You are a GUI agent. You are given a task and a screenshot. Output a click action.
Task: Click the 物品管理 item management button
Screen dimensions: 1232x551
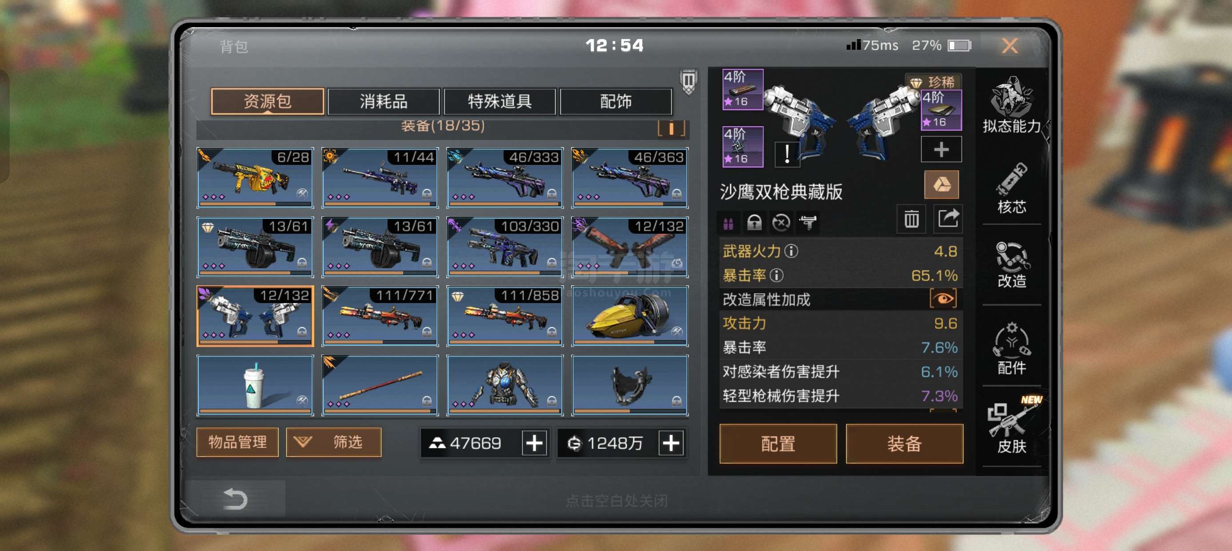[237, 442]
